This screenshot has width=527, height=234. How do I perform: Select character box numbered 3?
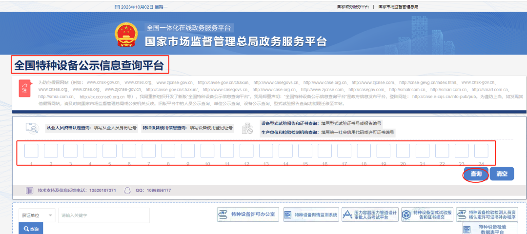(70, 151)
